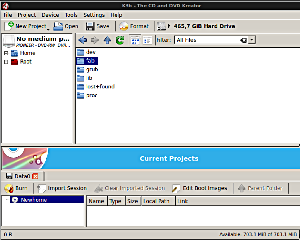Viewport: 300px width, 240px height.
Task: Sort by the Type column header
Action: [116, 201]
